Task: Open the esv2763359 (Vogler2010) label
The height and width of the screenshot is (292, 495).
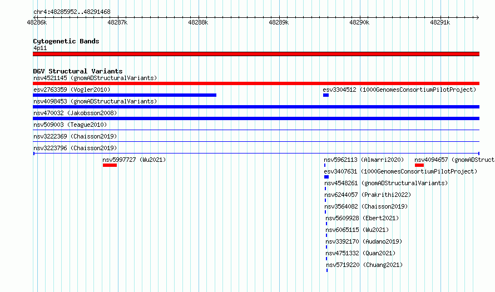Action: point(72,90)
